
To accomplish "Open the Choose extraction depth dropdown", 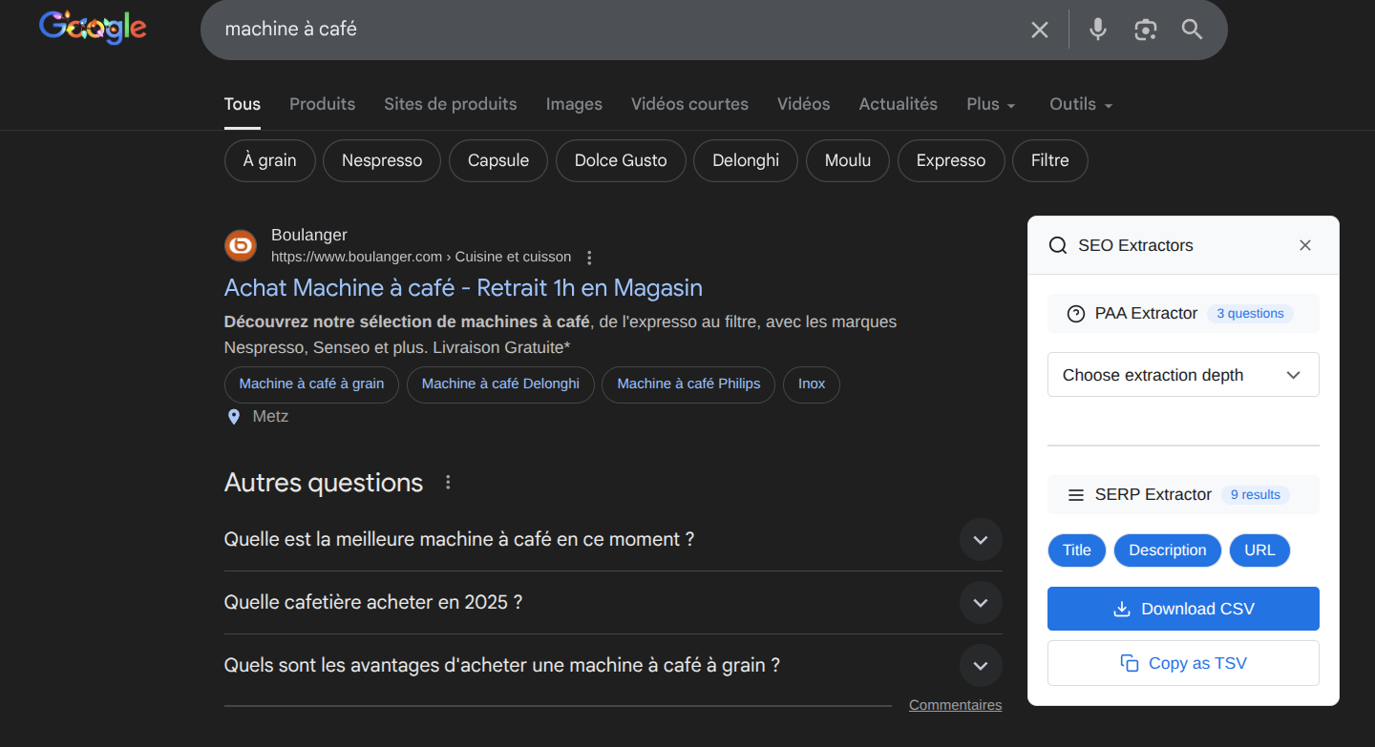I will tap(1183, 375).
